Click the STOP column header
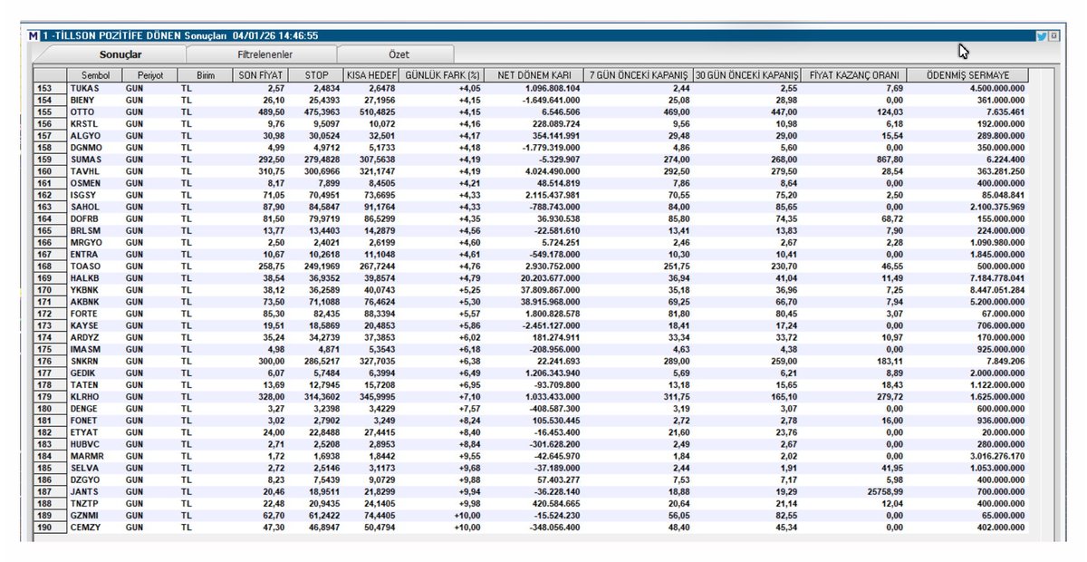The width and height of the screenshot is (1087, 562). pos(315,75)
